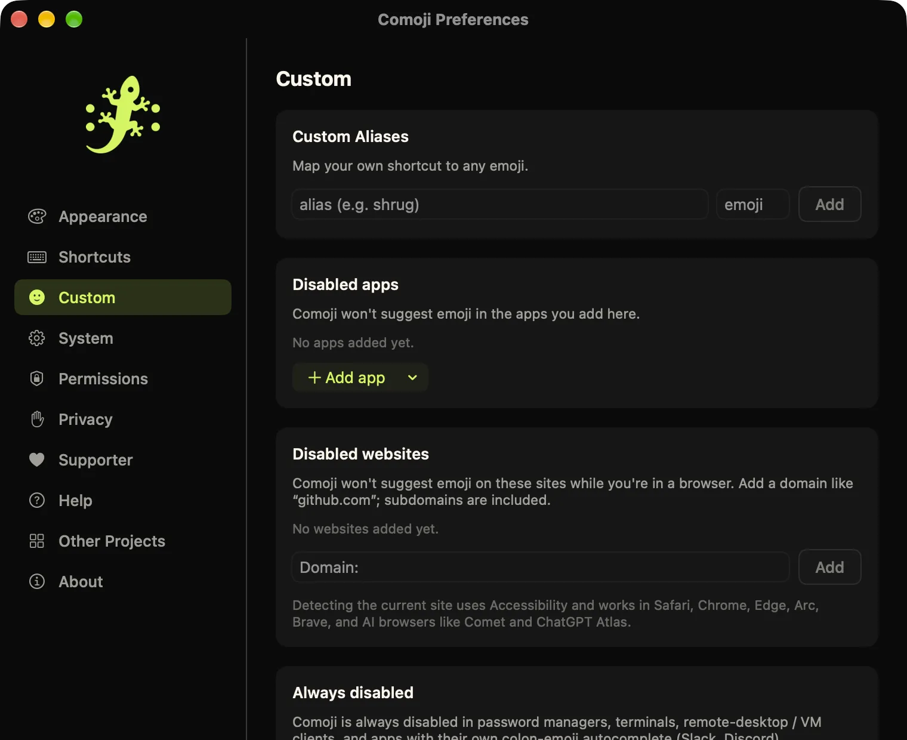Click the Appearance palette icon
Image resolution: width=907 pixels, height=740 pixels.
coord(37,217)
